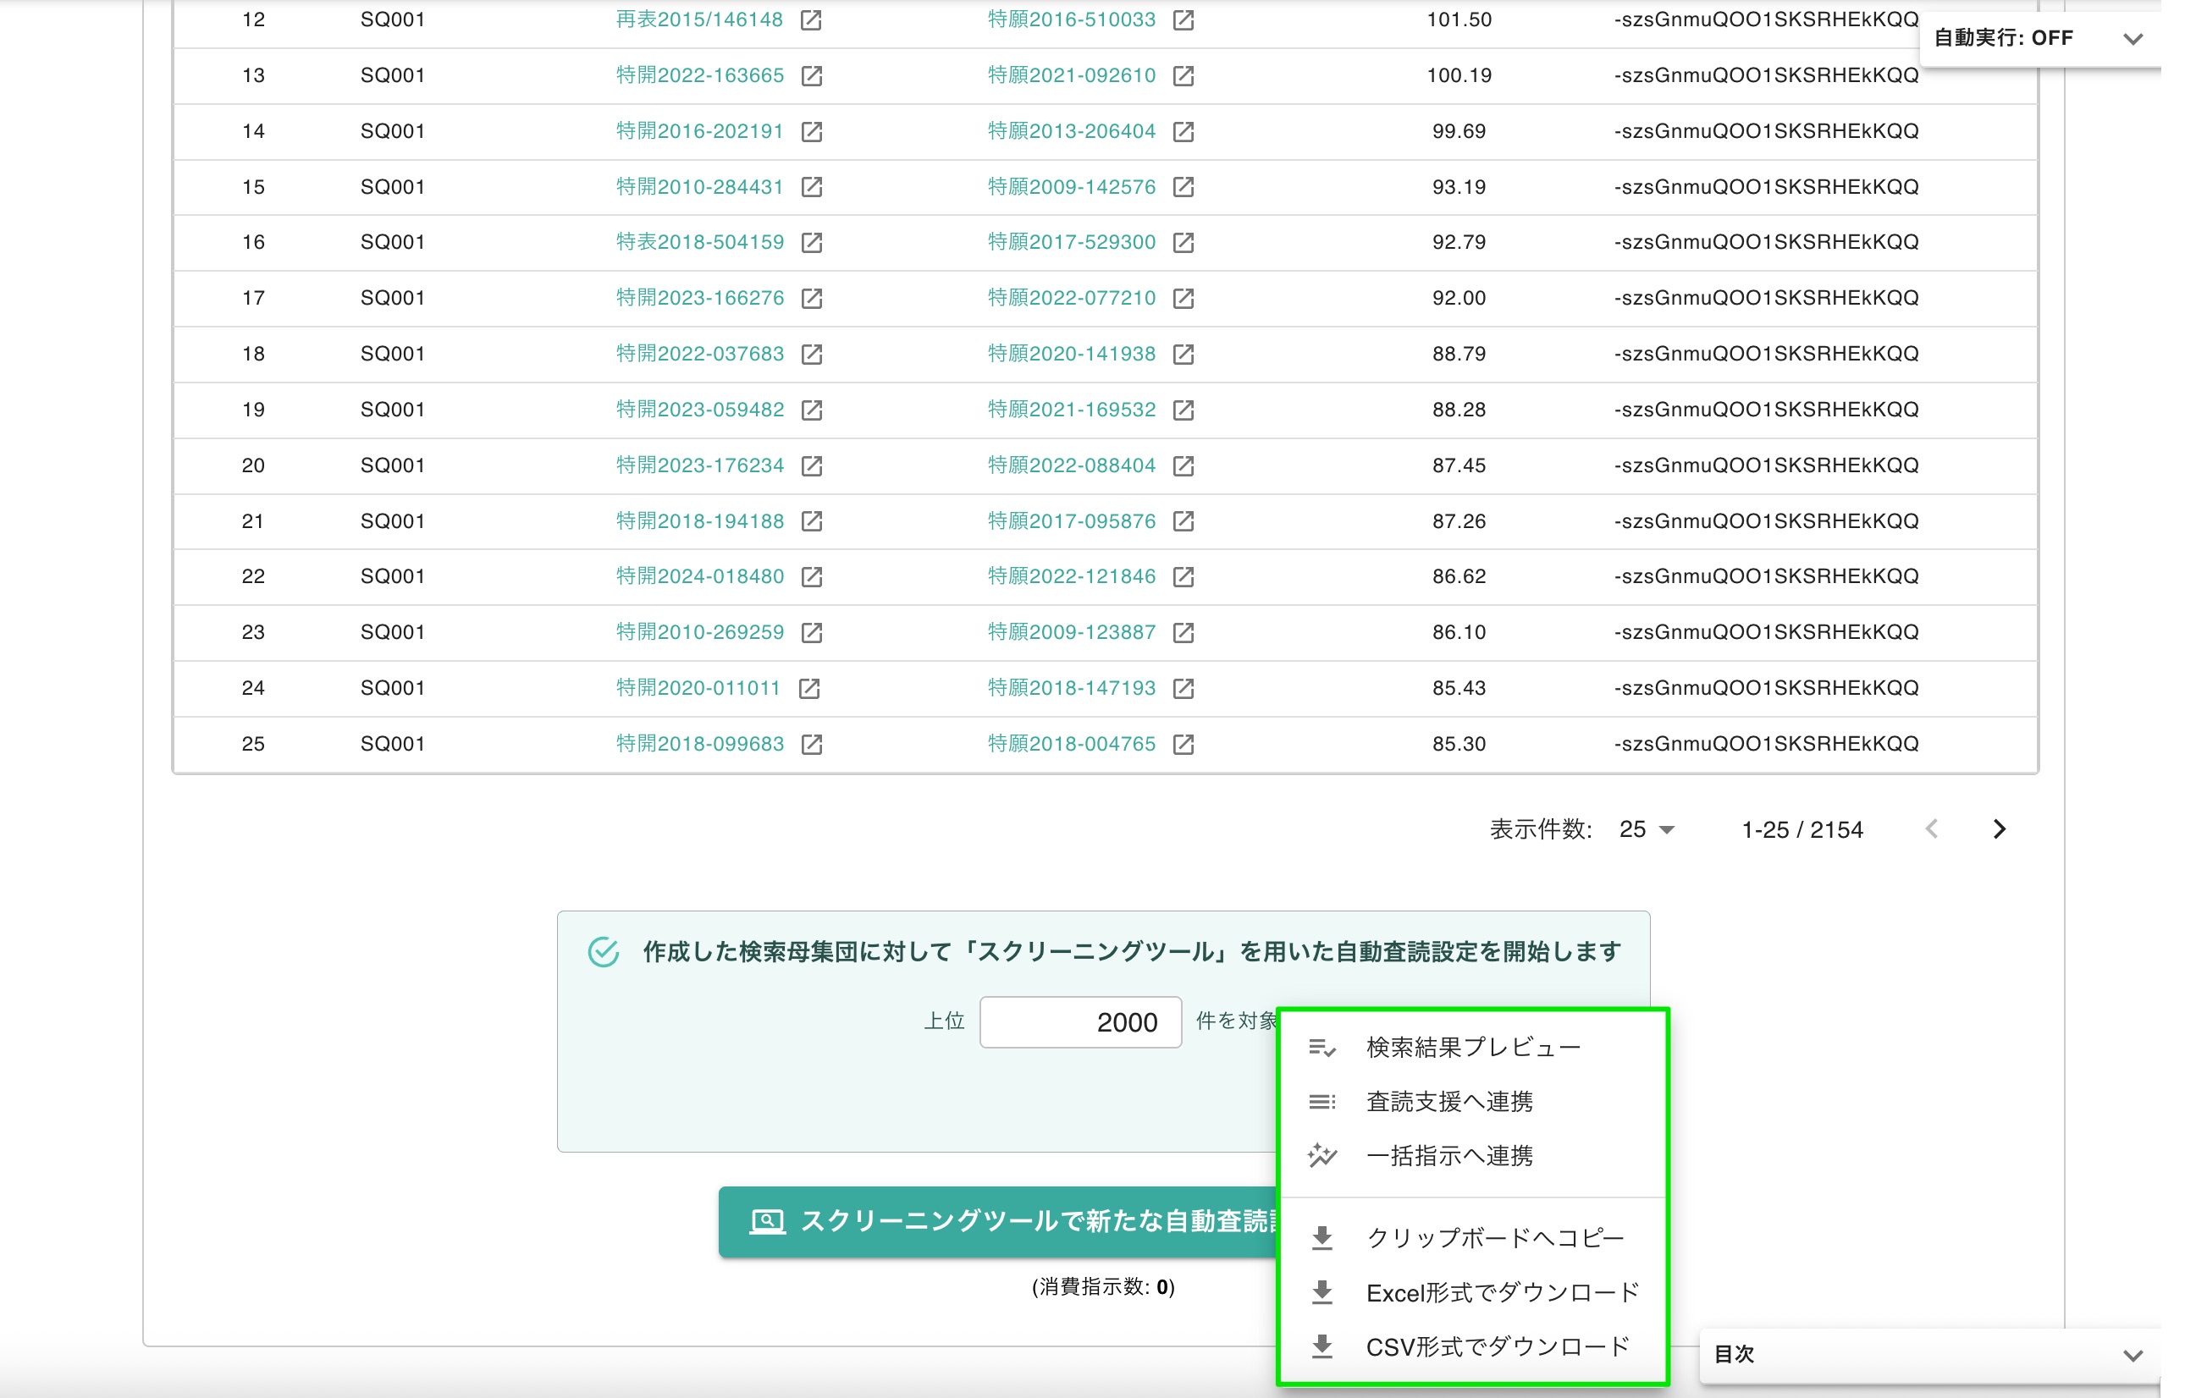Click score cell 101.50

(x=1459, y=20)
